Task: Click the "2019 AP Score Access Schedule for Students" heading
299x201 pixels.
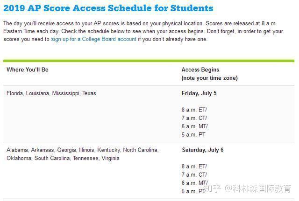Action: 108,8
